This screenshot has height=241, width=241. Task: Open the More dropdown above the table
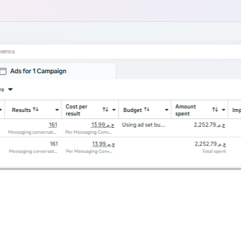(6, 90)
